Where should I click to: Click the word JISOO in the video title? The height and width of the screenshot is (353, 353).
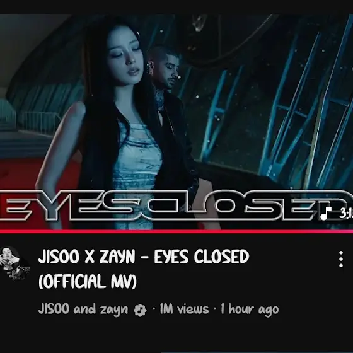59,257
